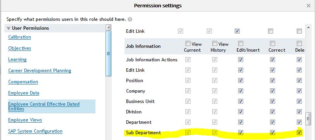Check the Correct column header checkbox
The width and height of the screenshot is (315, 140).
[x=272, y=44]
